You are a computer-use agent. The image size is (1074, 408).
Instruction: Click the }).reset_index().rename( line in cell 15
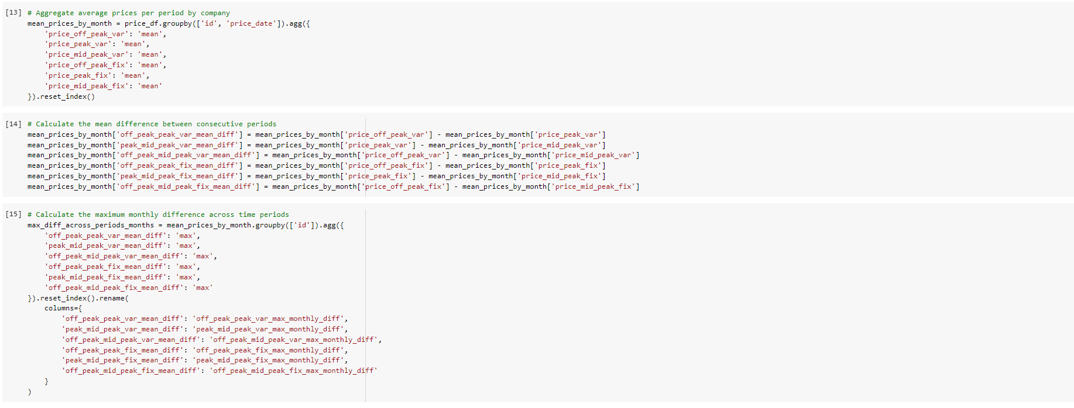[x=78, y=298]
